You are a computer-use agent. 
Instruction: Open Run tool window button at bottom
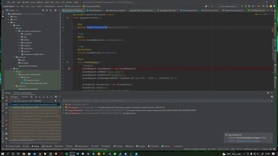26,146
